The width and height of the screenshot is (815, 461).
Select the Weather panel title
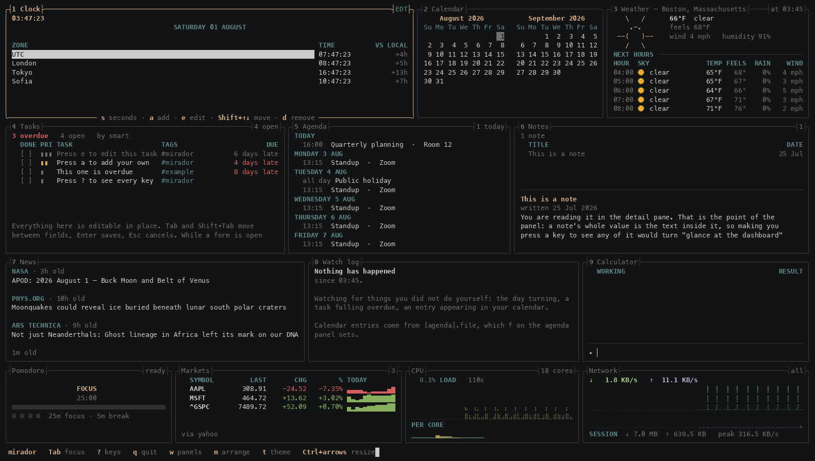pyautogui.click(x=679, y=9)
